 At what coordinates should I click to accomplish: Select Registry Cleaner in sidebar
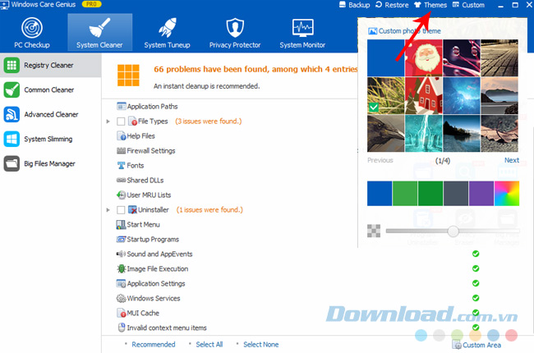tap(50, 65)
